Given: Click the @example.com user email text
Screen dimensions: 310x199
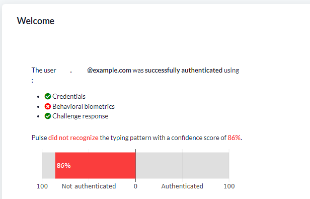Looking at the screenshot, I should 109,71.
